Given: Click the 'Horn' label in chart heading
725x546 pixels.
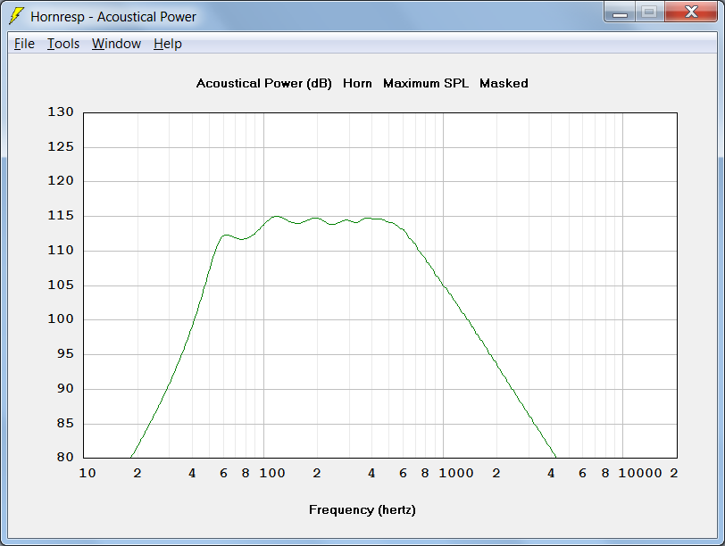Looking at the screenshot, I should coord(357,84).
